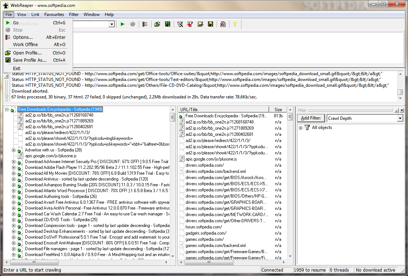Image resolution: width=408 pixels, height=276 pixels.
Task: Click the grey Stop circle toolbar icon
Action: (x=133, y=24)
